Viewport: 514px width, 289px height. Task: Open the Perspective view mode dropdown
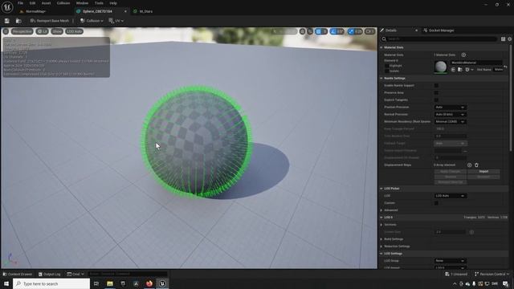click(22, 31)
